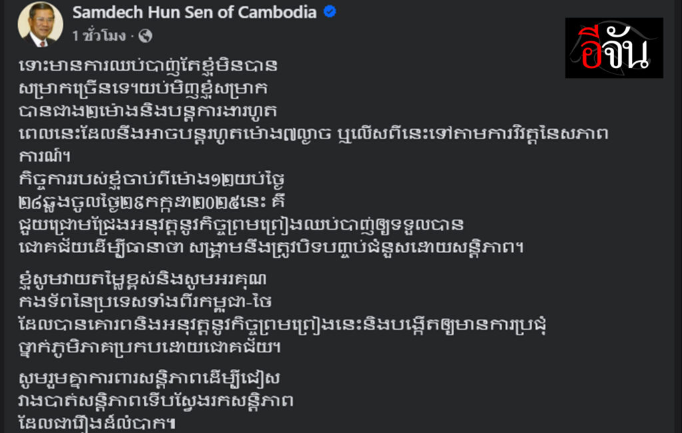Open the post via the 1 ชั่วโมง timestamp
The height and width of the screenshot is (433, 682).
click(99, 36)
